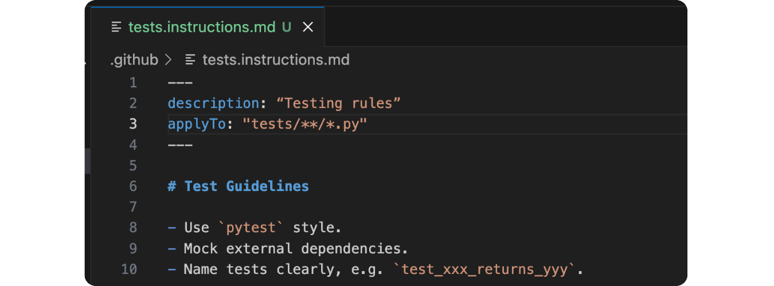Open the .github folder breadcrumb
This screenshot has height=286, width=774.
(134, 60)
